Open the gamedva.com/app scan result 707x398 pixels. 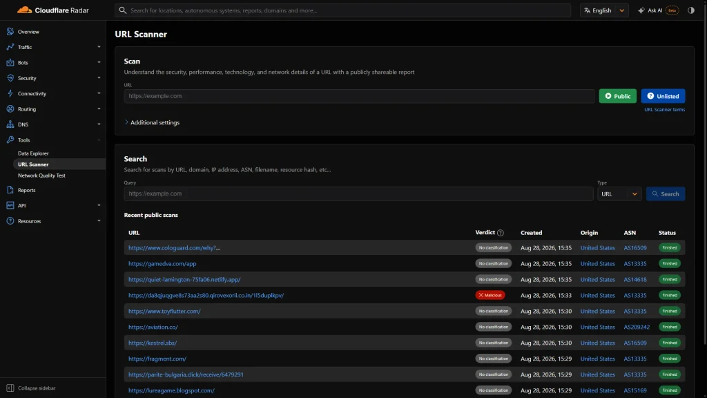pyautogui.click(x=162, y=263)
